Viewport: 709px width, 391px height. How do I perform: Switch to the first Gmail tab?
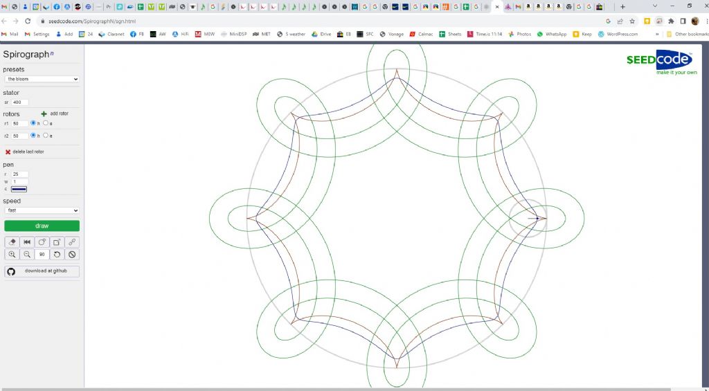tap(5, 7)
